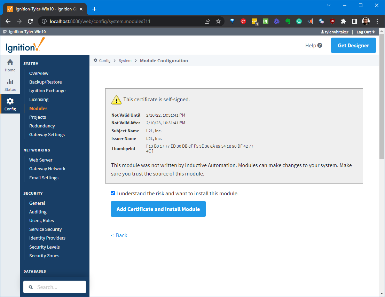This screenshot has height=297, width=385.
Task: Uncheck the 'I understand the risk' checkbox
Action: click(113, 193)
